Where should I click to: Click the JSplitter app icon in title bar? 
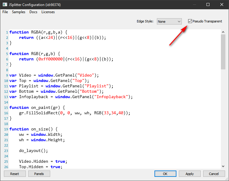pos(5,4)
